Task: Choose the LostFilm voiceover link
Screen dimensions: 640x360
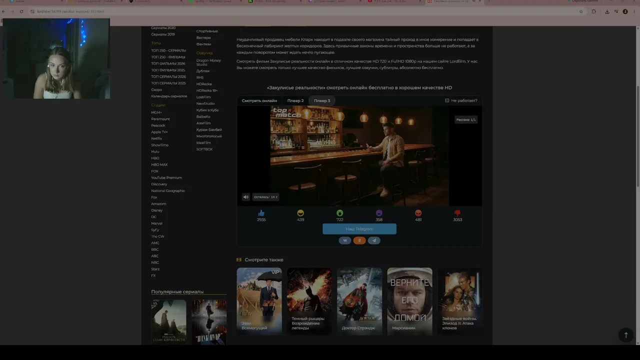Action: [x=203, y=97]
